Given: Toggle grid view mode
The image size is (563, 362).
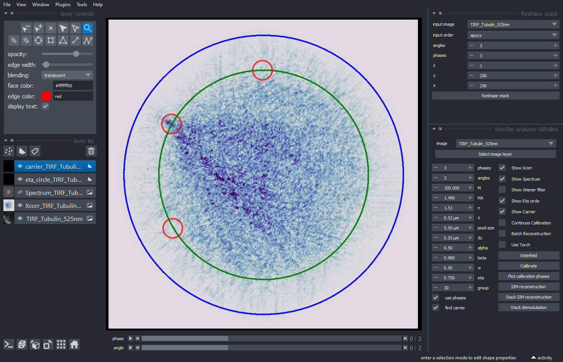Looking at the screenshot, I should tap(61, 344).
